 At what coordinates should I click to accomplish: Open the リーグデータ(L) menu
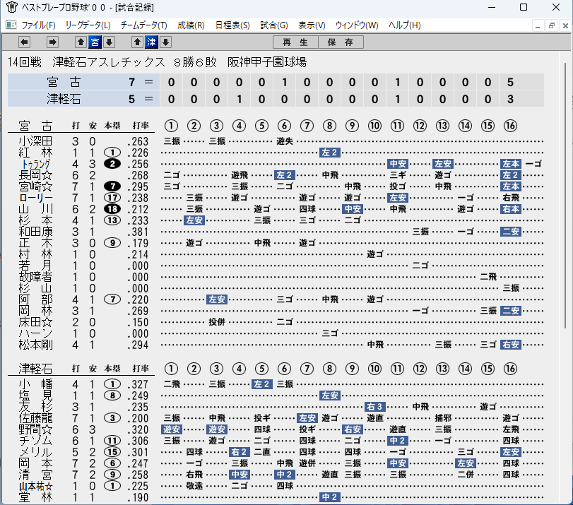pyautogui.click(x=88, y=25)
